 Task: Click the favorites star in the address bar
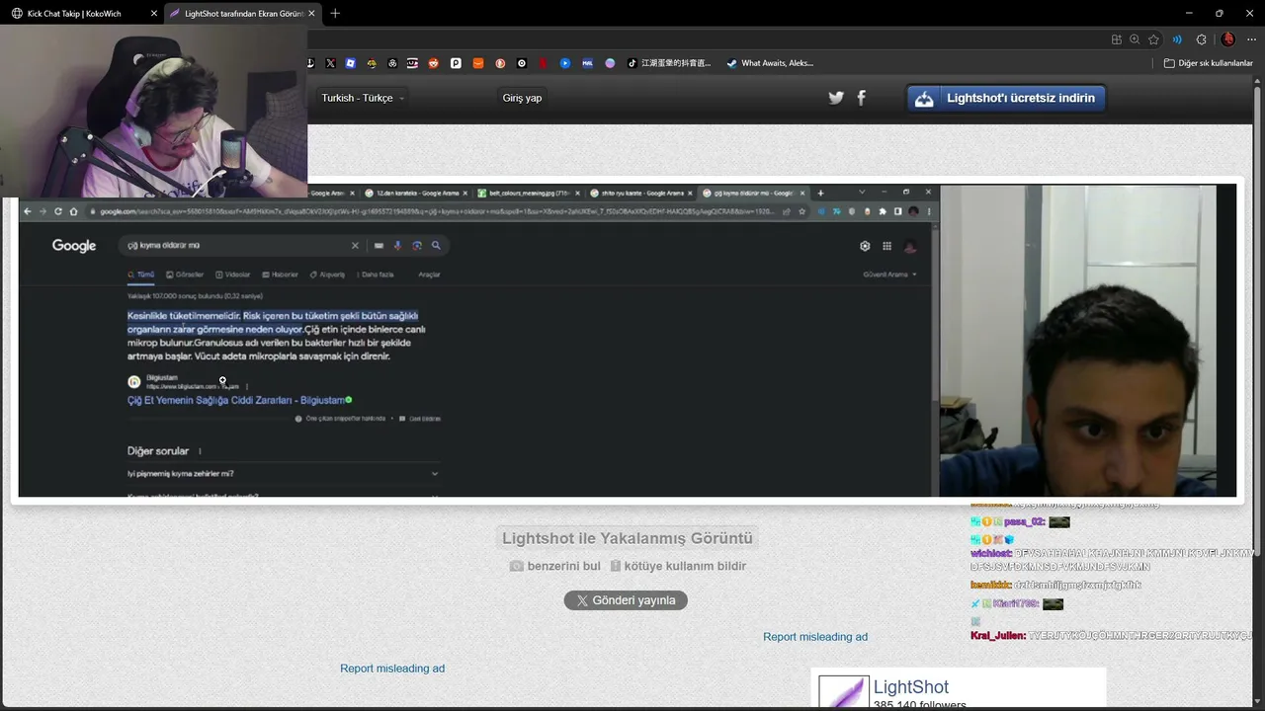click(1153, 39)
